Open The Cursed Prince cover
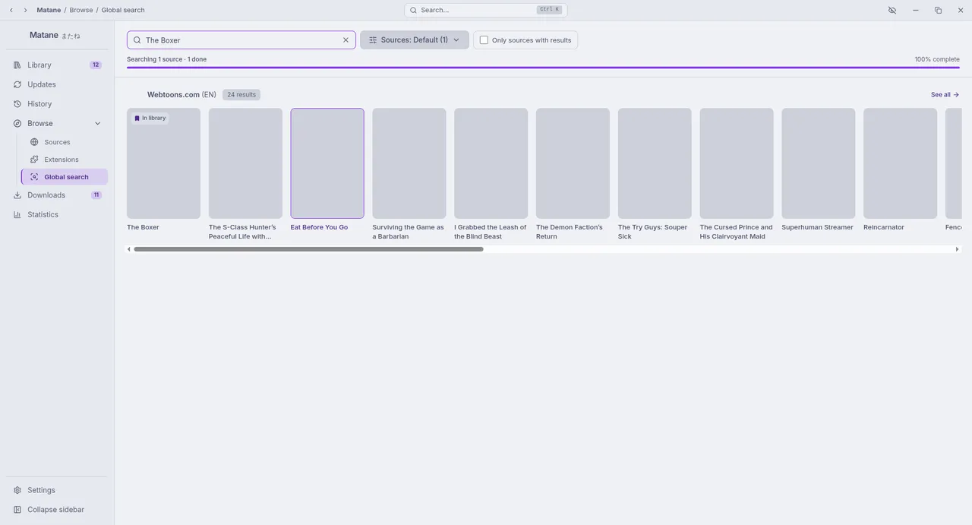Screen dimensions: 972x525 (737, 163)
